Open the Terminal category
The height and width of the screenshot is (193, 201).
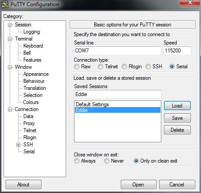pyautogui.click(x=24, y=39)
